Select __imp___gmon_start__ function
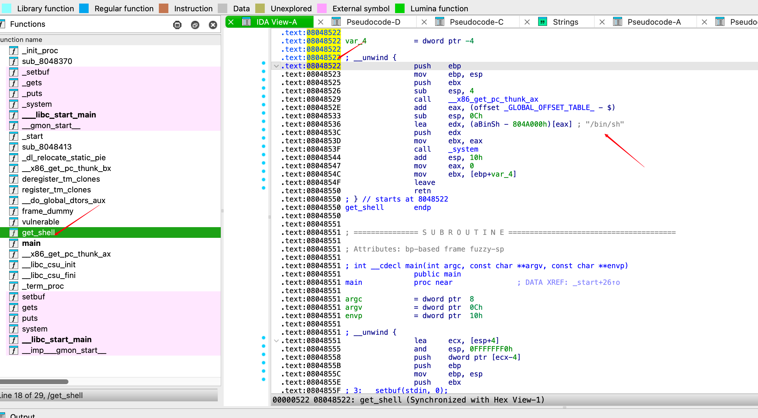Screen dimensions: 758x418 110,350
